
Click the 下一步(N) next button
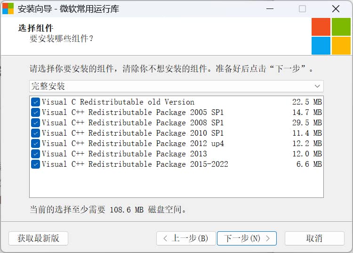pyautogui.click(x=246, y=238)
